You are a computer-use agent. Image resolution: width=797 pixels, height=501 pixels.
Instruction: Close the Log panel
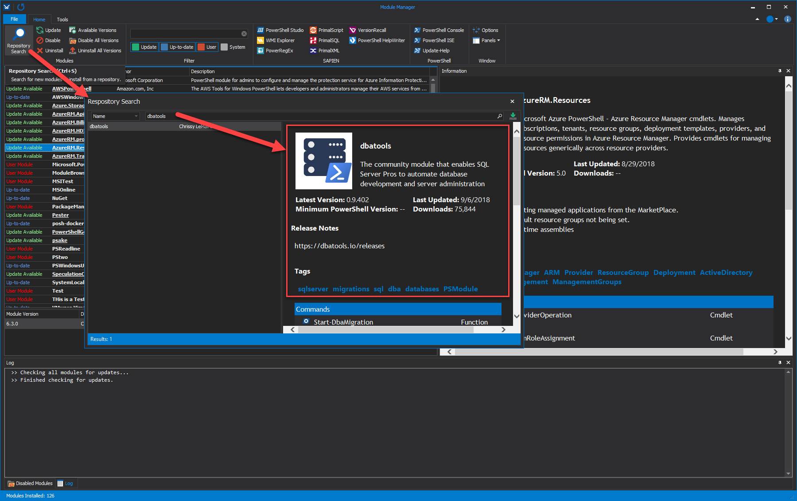788,363
